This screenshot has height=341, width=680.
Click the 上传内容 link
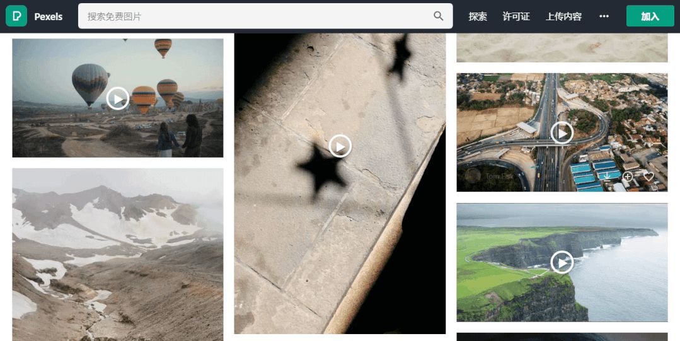click(563, 16)
